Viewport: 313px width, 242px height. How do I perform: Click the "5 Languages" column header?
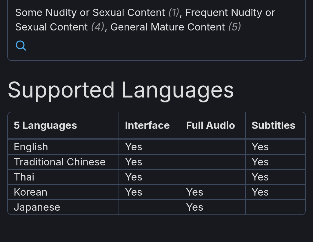pyautogui.click(x=45, y=125)
